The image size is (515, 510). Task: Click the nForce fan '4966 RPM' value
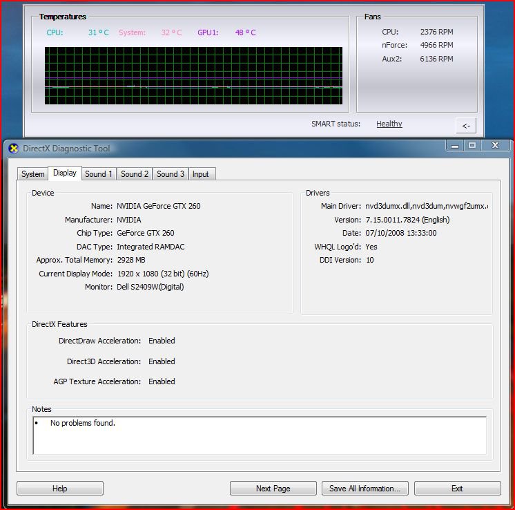436,45
